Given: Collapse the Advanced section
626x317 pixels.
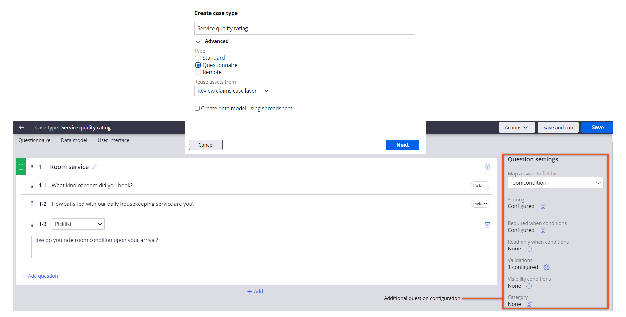Looking at the screenshot, I should click(198, 41).
